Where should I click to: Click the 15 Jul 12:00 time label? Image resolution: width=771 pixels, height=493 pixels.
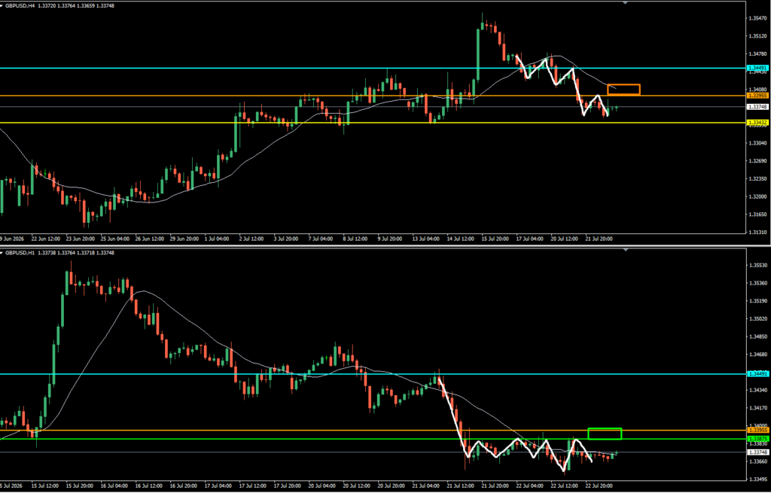[x=45, y=486]
